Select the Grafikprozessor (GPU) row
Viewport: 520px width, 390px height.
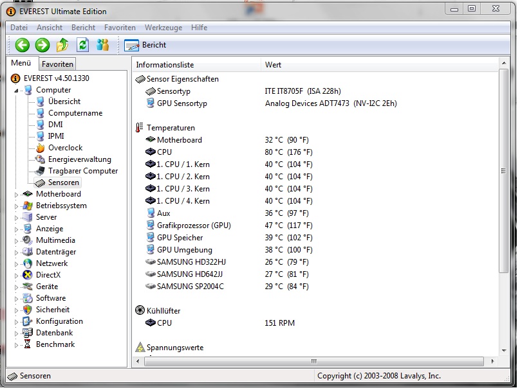pyautogui.click(x=229, y=226)
